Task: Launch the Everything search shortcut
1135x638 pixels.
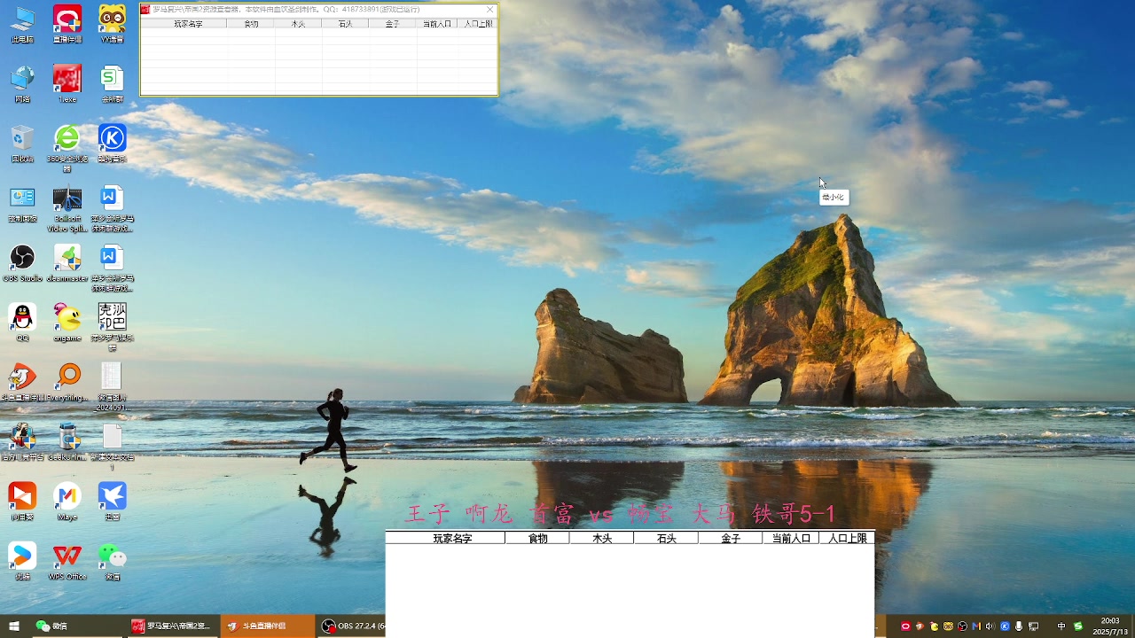Action: tap(67, 382)
